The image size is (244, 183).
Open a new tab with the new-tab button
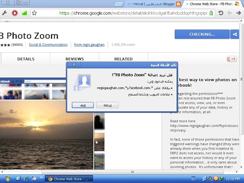point(119,4)
